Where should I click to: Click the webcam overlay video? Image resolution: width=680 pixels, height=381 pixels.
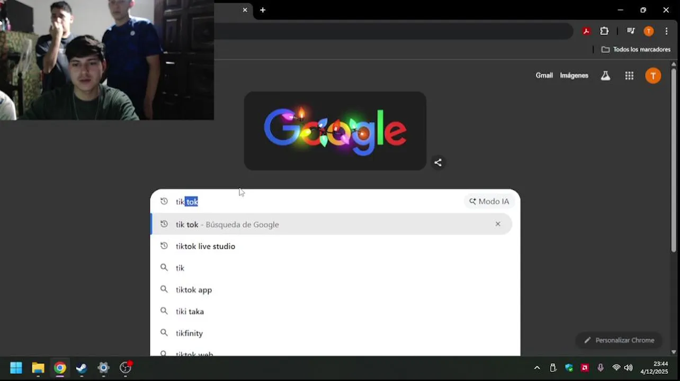107,60
